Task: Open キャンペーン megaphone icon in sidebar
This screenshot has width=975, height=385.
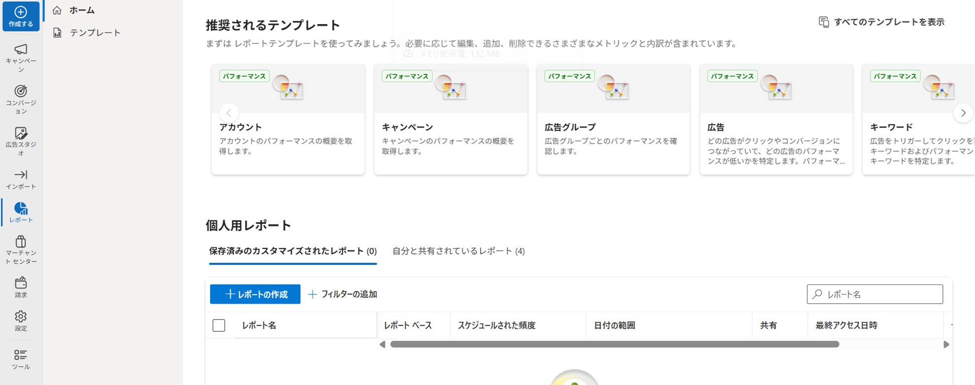Action: 21,49
